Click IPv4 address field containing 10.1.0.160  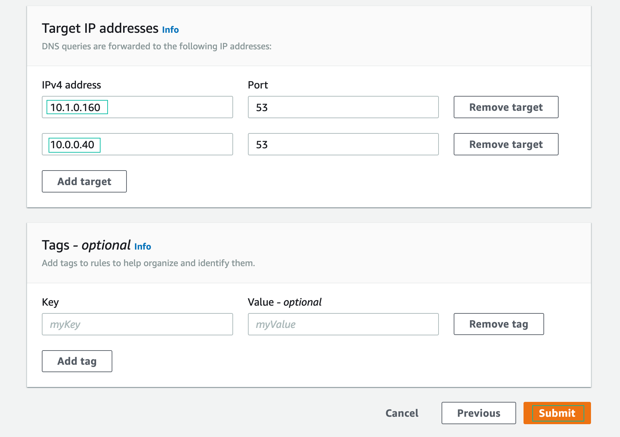[137, 107]
